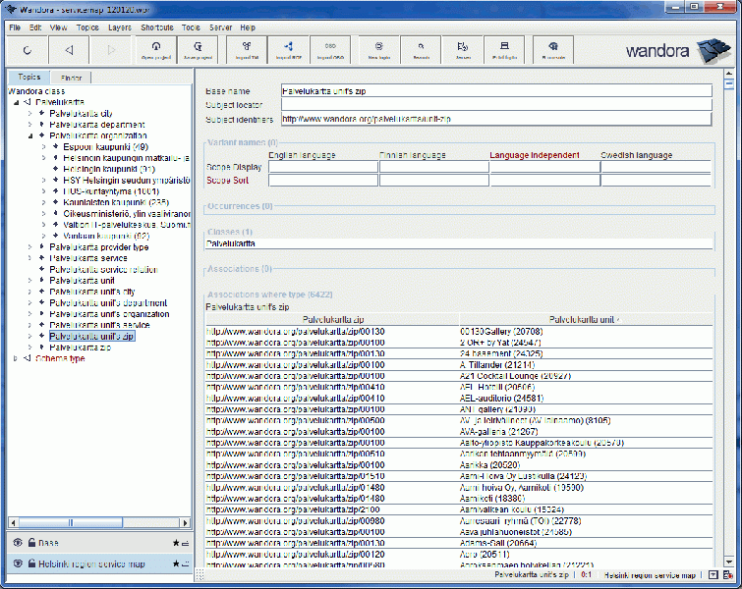Expand the Schema type tree node

(15, 358)
